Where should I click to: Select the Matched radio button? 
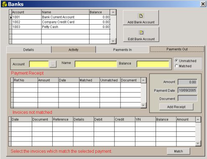tap(176, 66)
